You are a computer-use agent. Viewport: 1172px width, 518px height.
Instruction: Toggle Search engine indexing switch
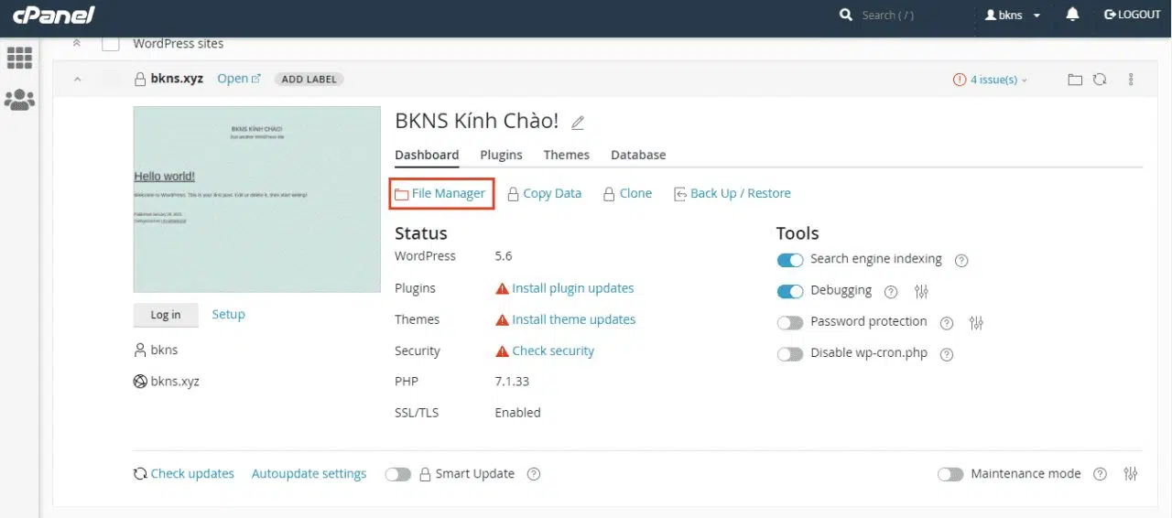point(790,260)
